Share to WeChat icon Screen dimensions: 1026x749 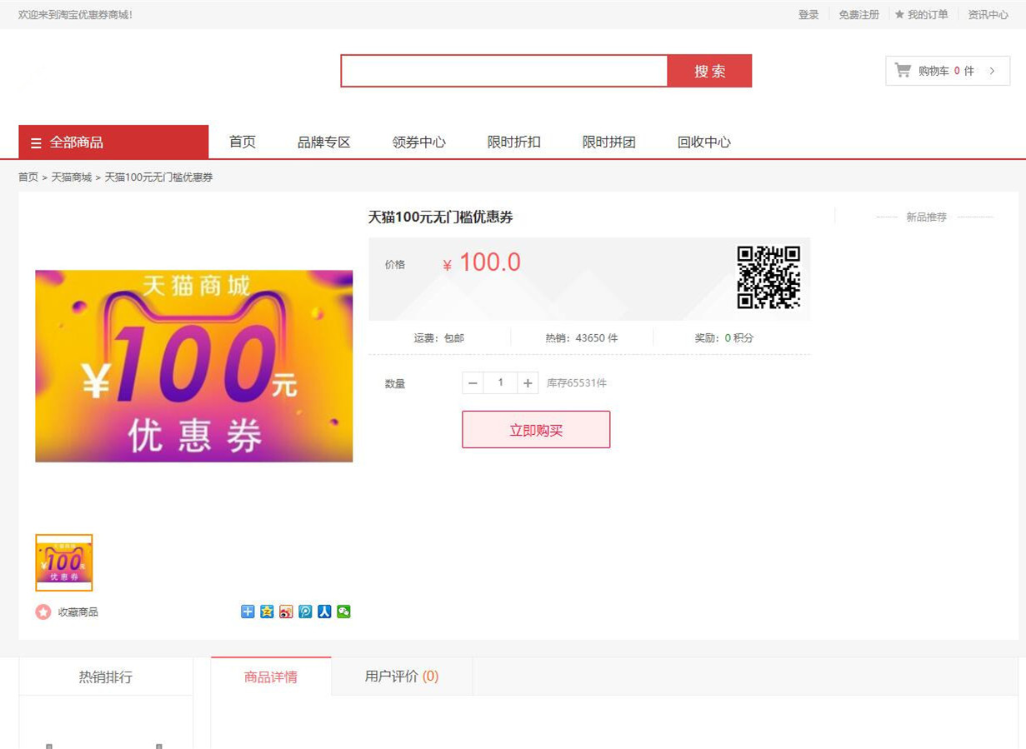pyautogui.click(x=343, y=612)
